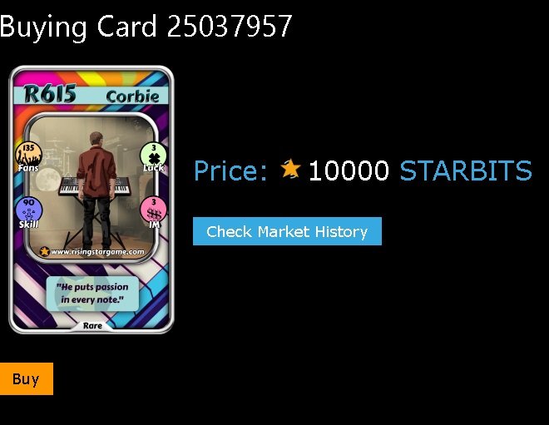Click the www.risingstargame.com link on card
The height and width of the screenshot is (425, 549).
pyautogui.click(x=97, y=252)
